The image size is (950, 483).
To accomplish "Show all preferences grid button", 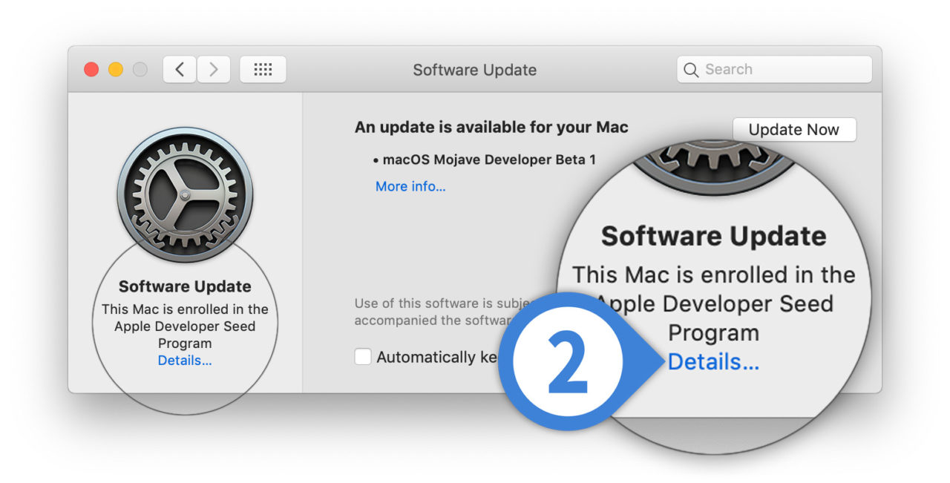I will [263, 70].
